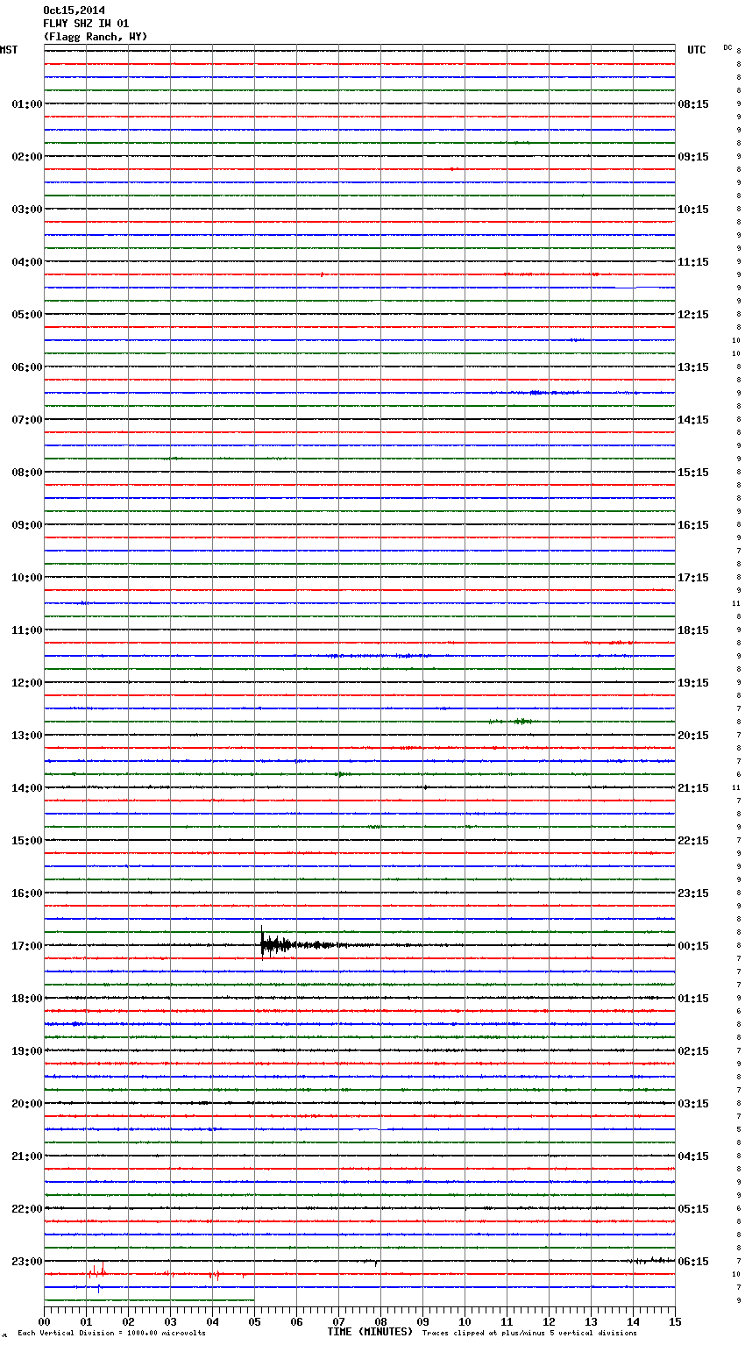
Task: Click the 11:15 UTC time label
Action: point(693,262)
